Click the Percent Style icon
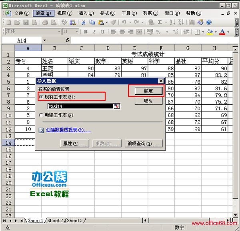Viewport: 240px width, 231px height. (158, 32)
